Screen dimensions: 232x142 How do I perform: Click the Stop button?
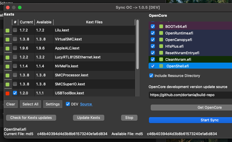(129, 118)
